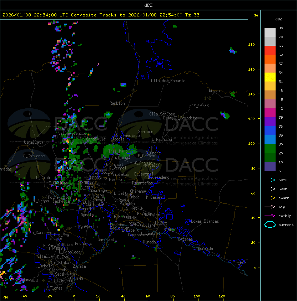Click the 'C_Guido' map label

tap(44, 178)
